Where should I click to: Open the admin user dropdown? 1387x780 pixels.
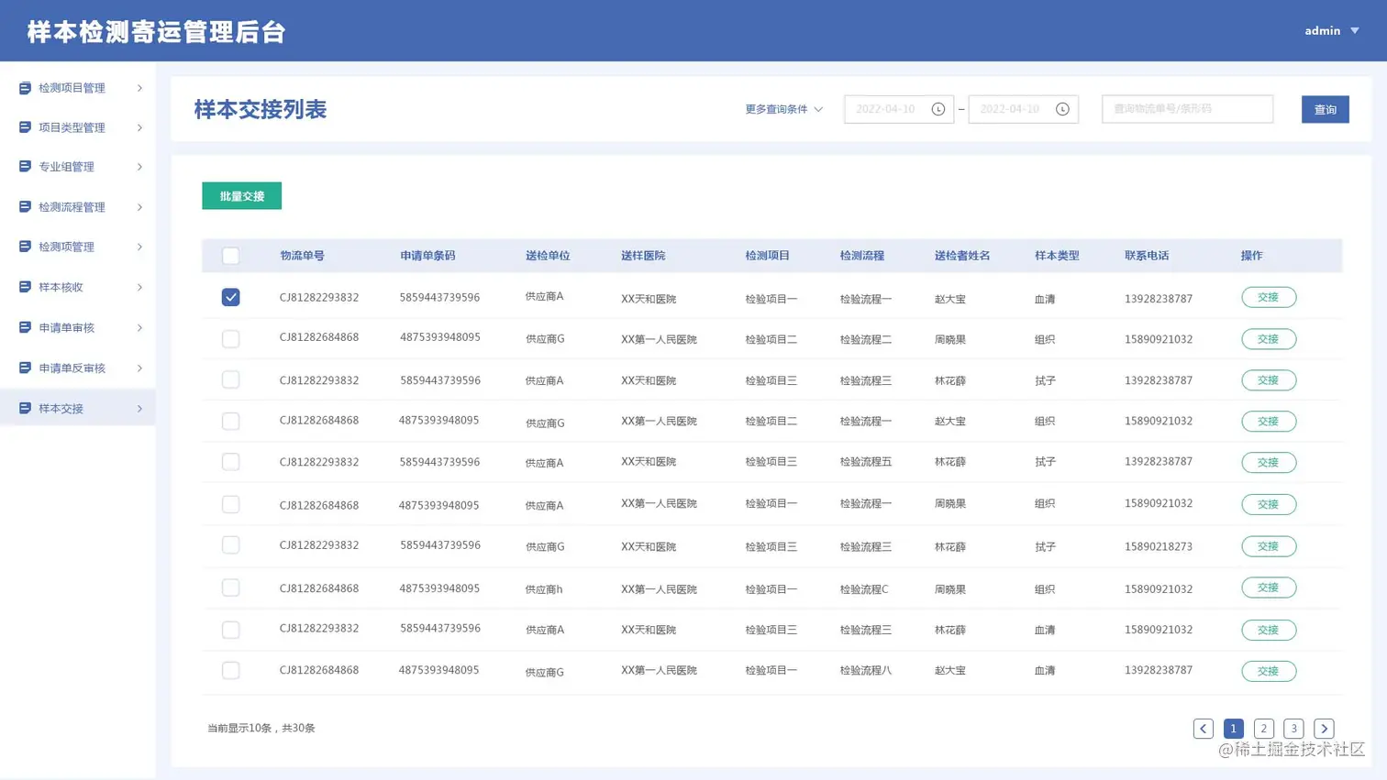pos(1332,30)
